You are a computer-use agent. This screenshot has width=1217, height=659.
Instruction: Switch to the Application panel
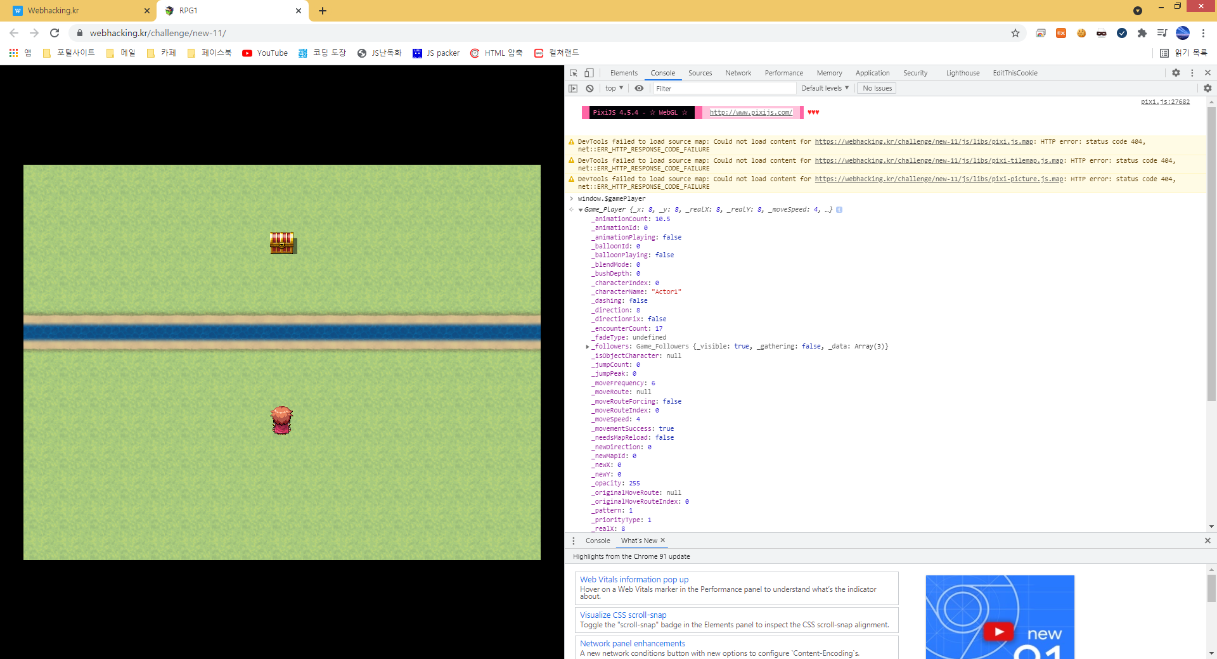[x=873, y=73]
